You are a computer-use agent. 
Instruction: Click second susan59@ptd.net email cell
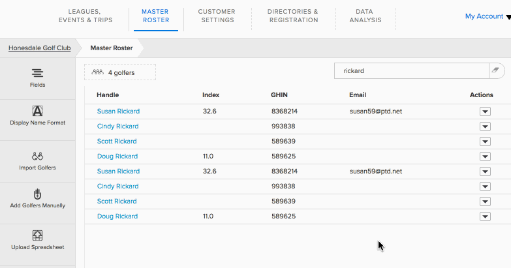[x=376, y=171]
